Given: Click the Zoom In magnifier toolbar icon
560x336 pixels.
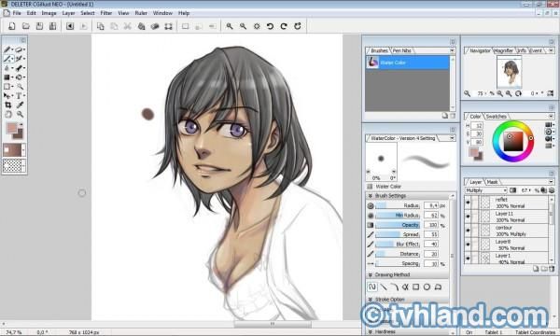Looking at the screenshot, I should tap(230, 26).
